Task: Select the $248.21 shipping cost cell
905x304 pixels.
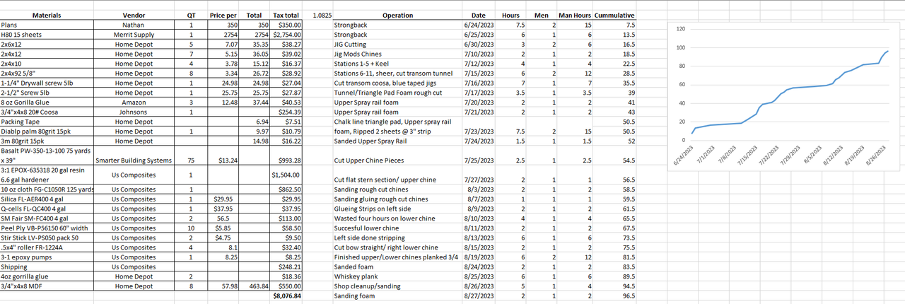Action: click(287, 267)
